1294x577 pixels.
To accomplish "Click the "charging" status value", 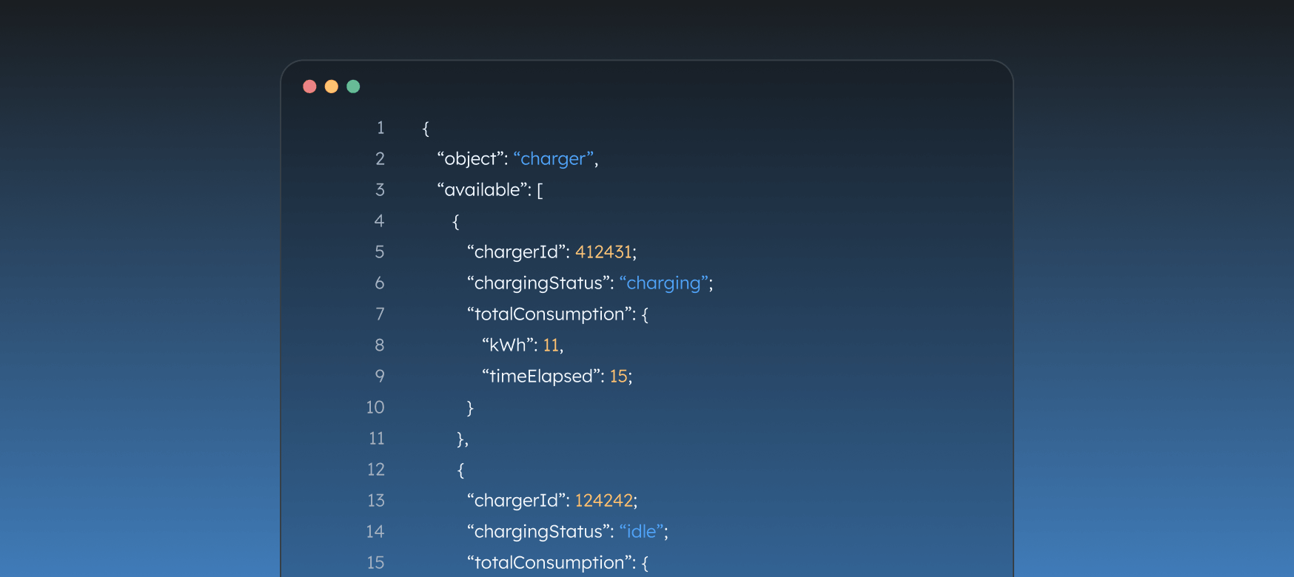I will pyautogui.click(x=664, y=283).
